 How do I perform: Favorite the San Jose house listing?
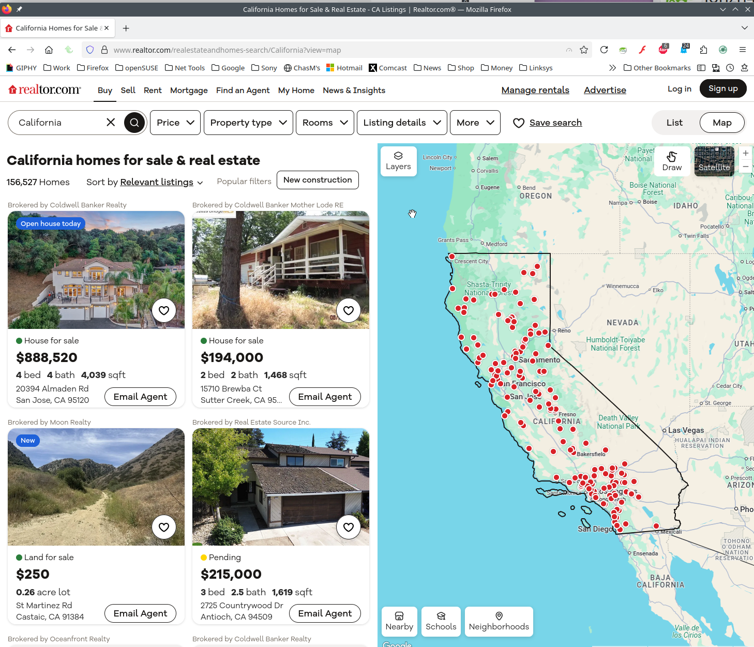click(x=164, y=310)
